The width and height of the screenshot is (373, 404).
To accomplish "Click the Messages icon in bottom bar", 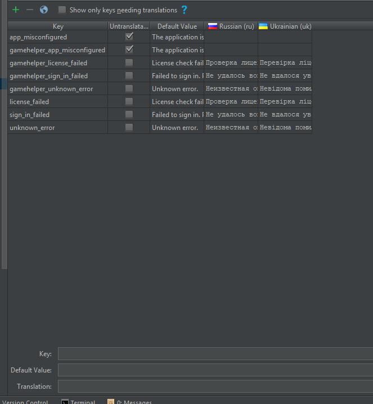I will pyautogui.click(x=111, y=402).
